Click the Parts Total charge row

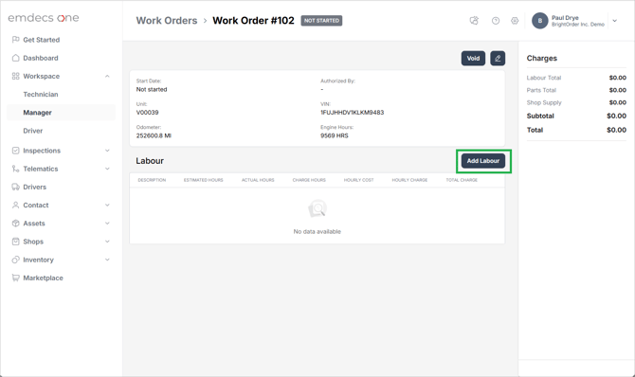point(576,90)
